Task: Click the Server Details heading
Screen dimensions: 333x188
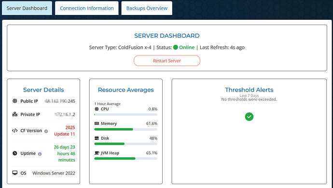Action: tap(43, 90)
